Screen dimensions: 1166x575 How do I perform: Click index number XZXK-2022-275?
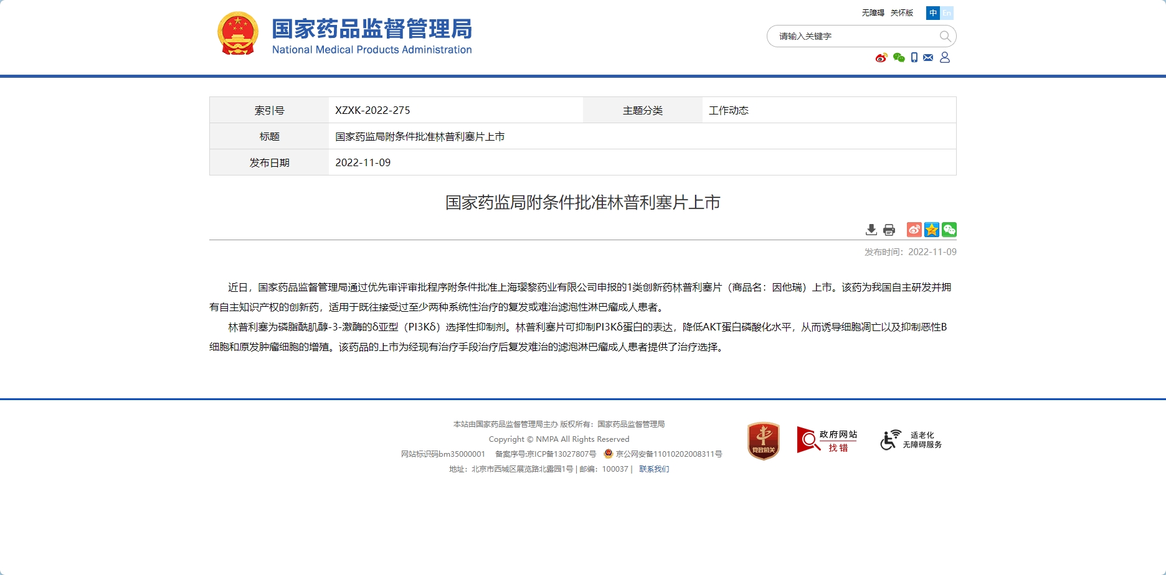pos(372,110)
